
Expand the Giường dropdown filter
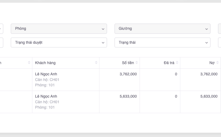pos(162,29)
